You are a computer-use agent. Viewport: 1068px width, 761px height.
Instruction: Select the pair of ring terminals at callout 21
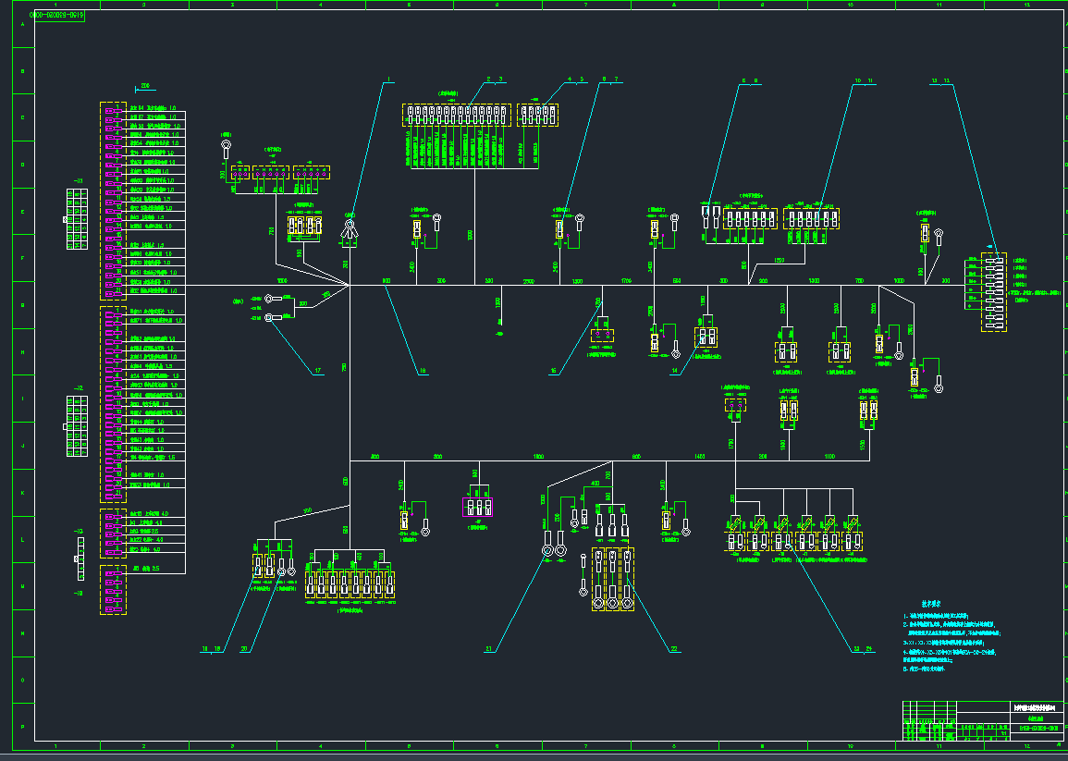(555, 551)
